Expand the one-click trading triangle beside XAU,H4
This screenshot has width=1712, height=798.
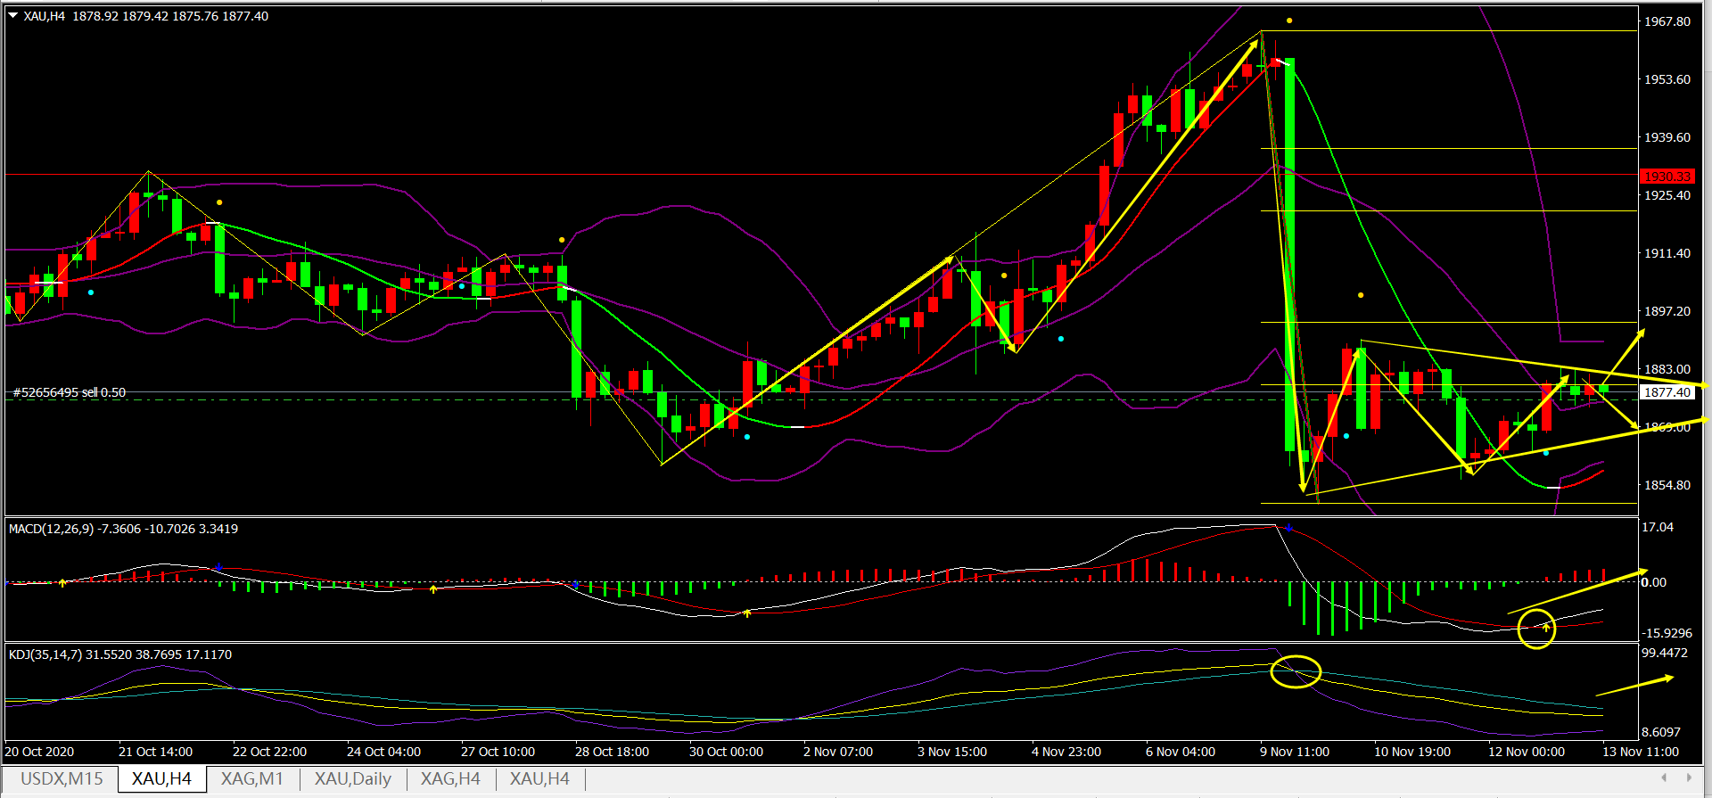(x=13, y=16)
